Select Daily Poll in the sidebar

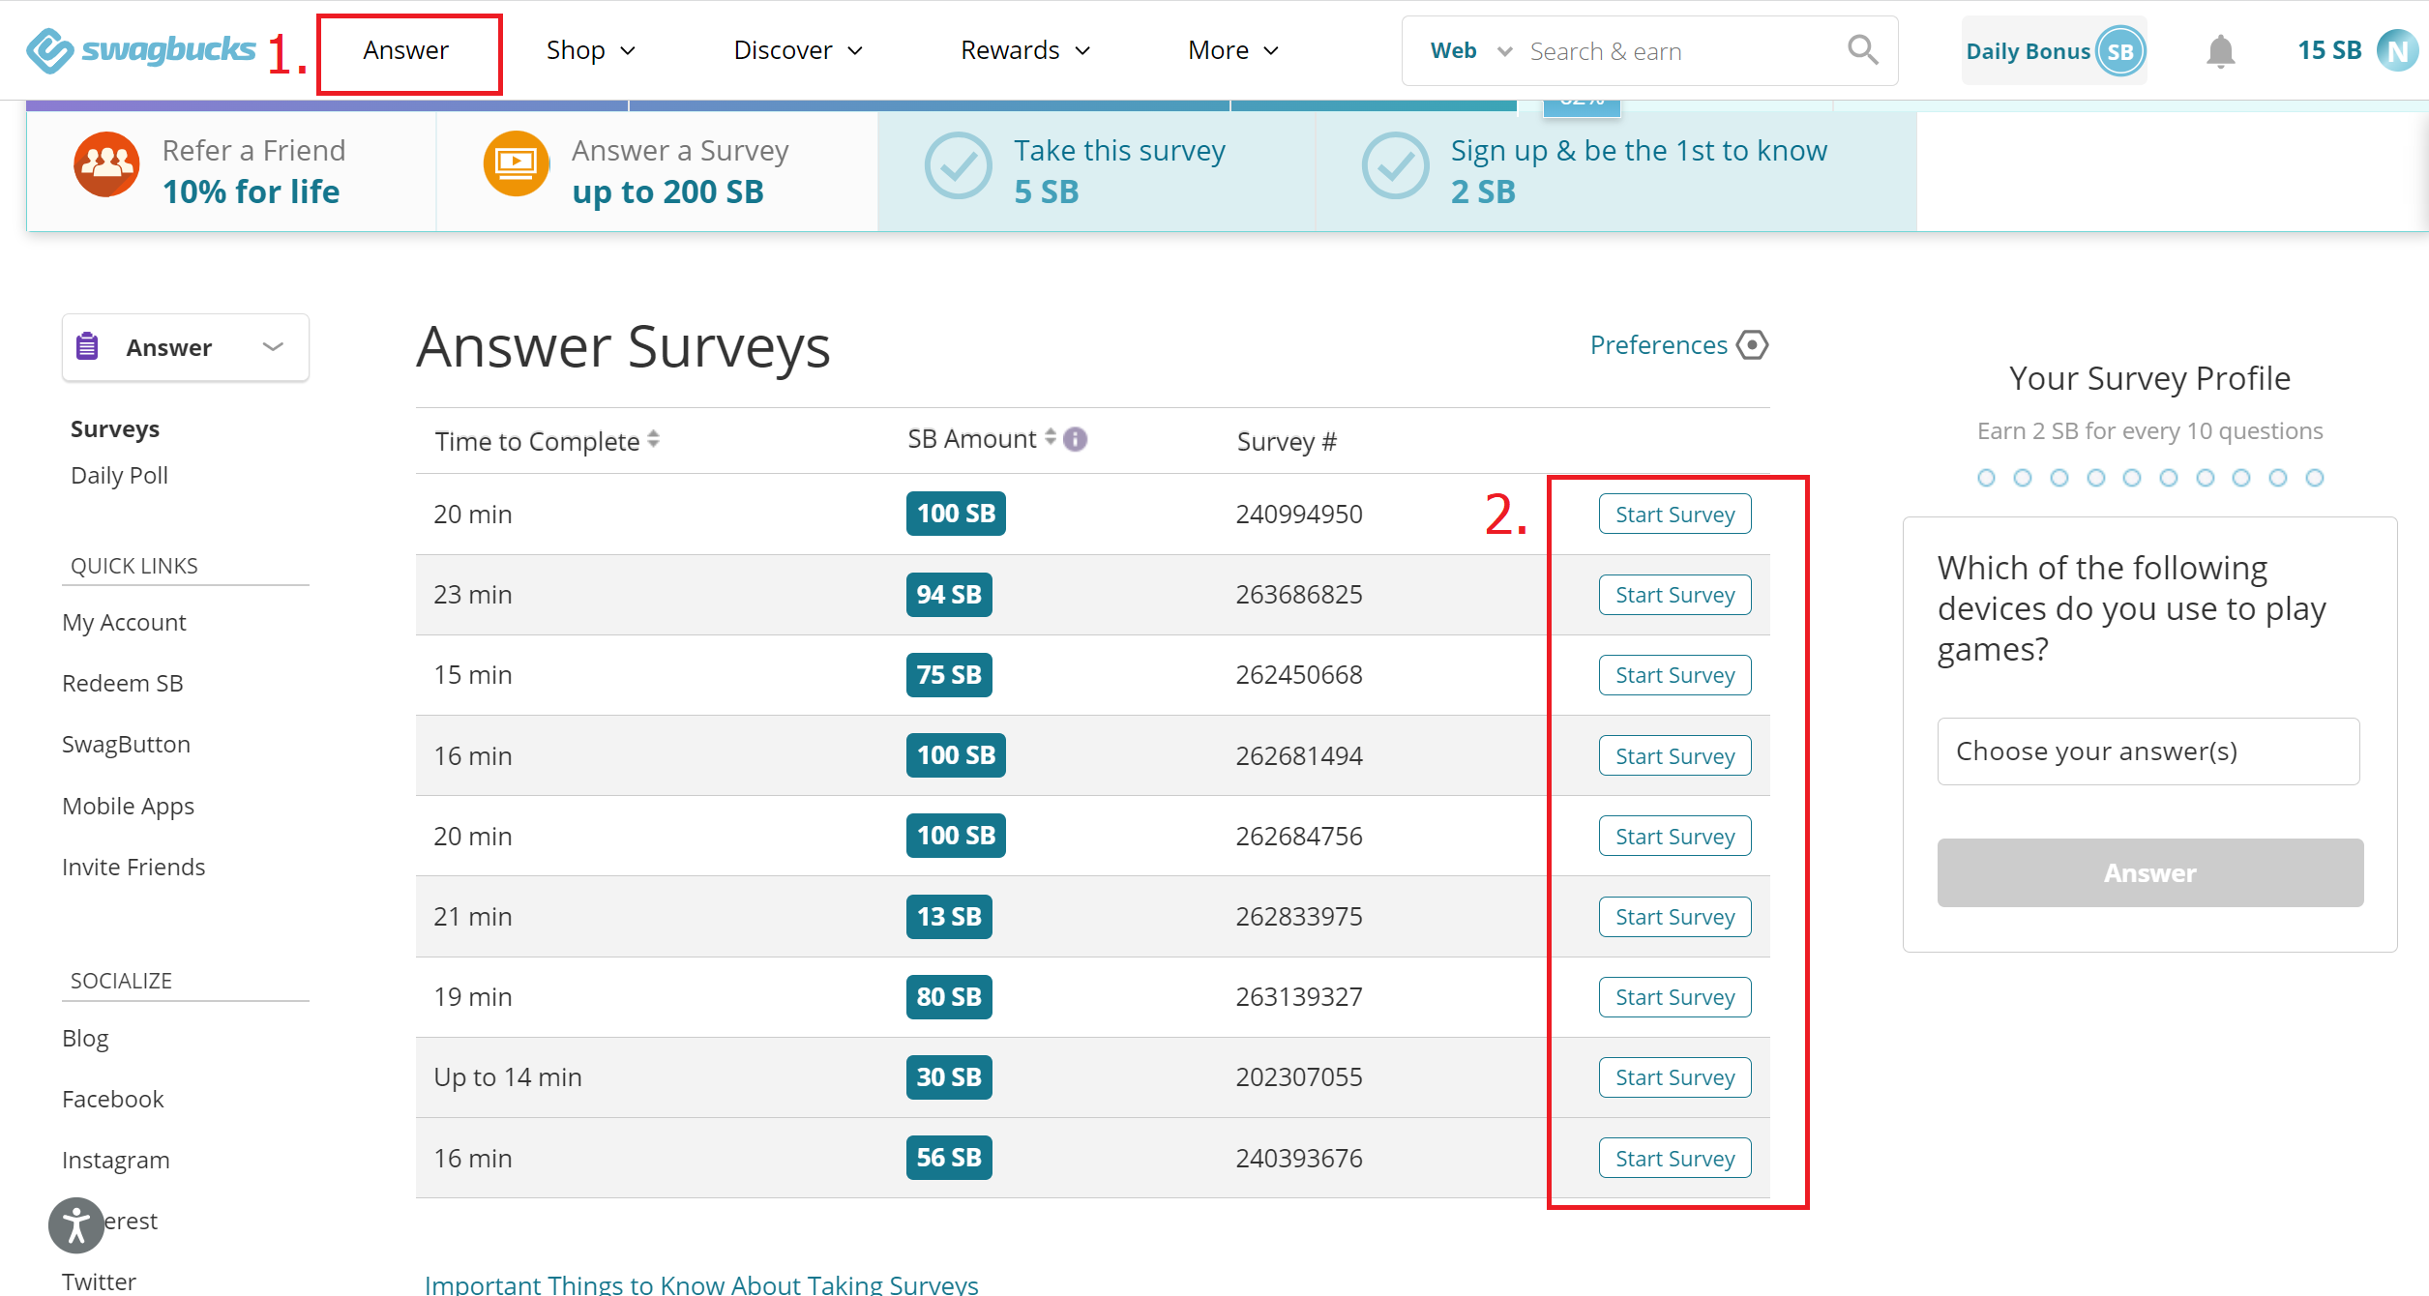point(119,475)
